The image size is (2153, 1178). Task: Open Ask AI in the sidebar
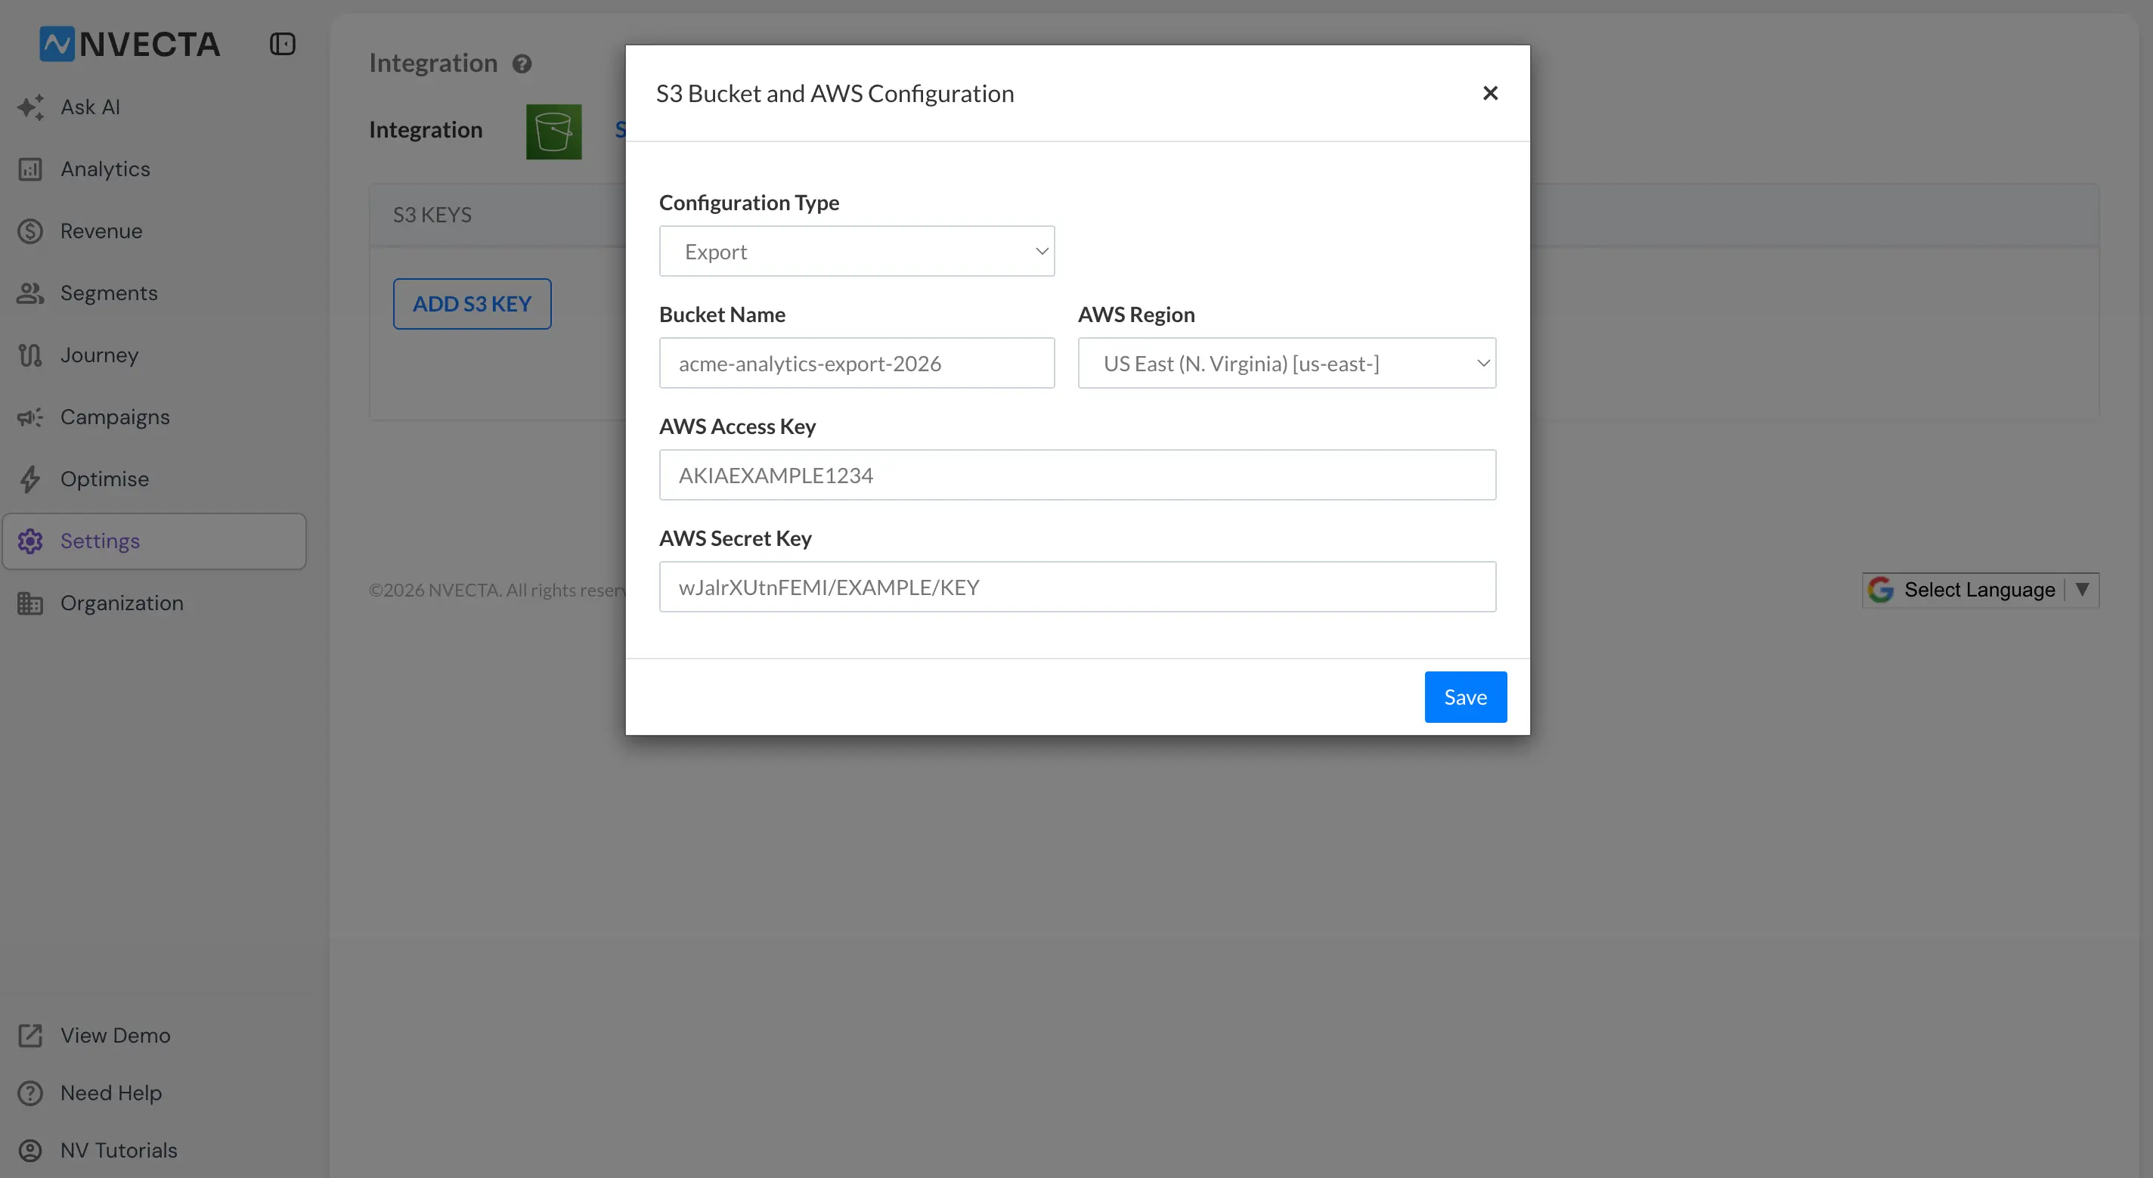[90, 107]
